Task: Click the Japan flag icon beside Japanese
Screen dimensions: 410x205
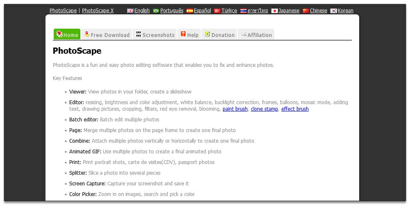Action: (274, 11)
